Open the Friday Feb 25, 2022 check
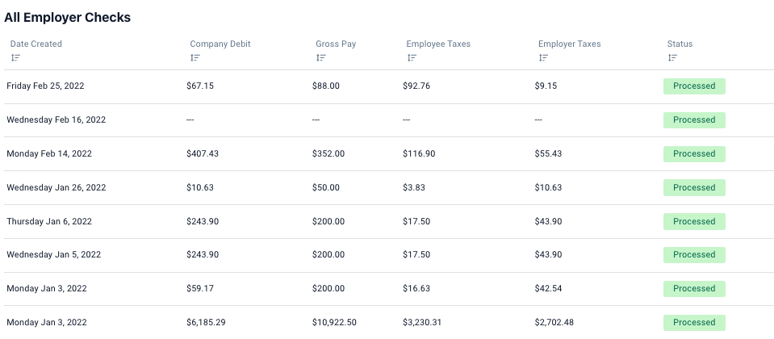 click(389, 86)
